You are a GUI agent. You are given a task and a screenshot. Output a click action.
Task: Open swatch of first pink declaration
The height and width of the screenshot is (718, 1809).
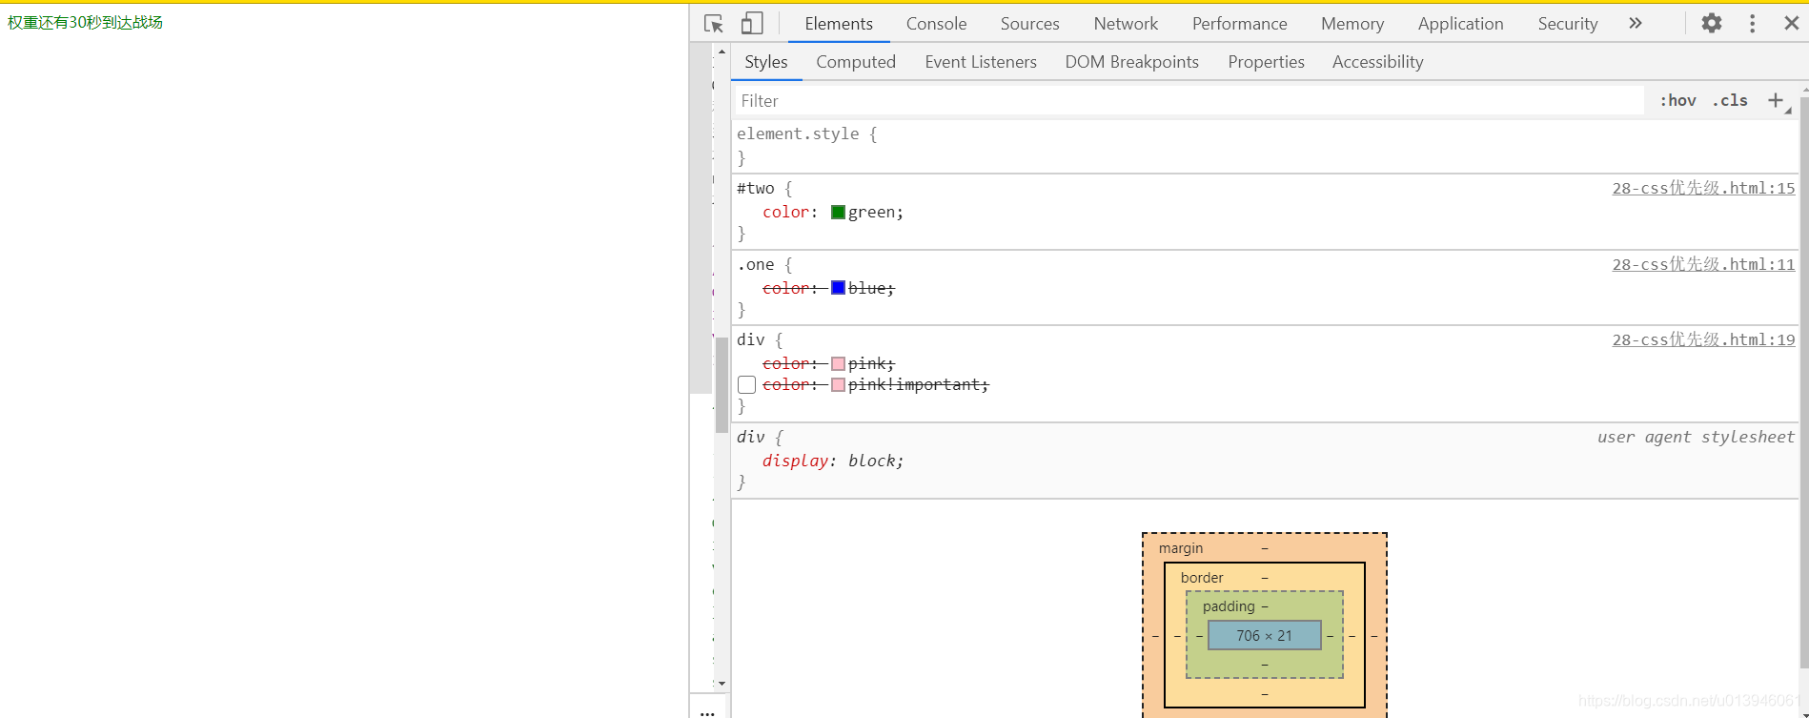tap(838, 364)
